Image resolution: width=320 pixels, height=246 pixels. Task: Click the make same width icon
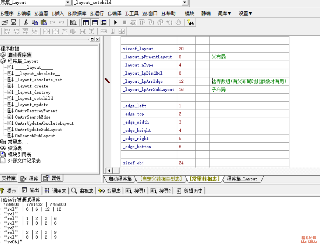click(x=104, y=32)
